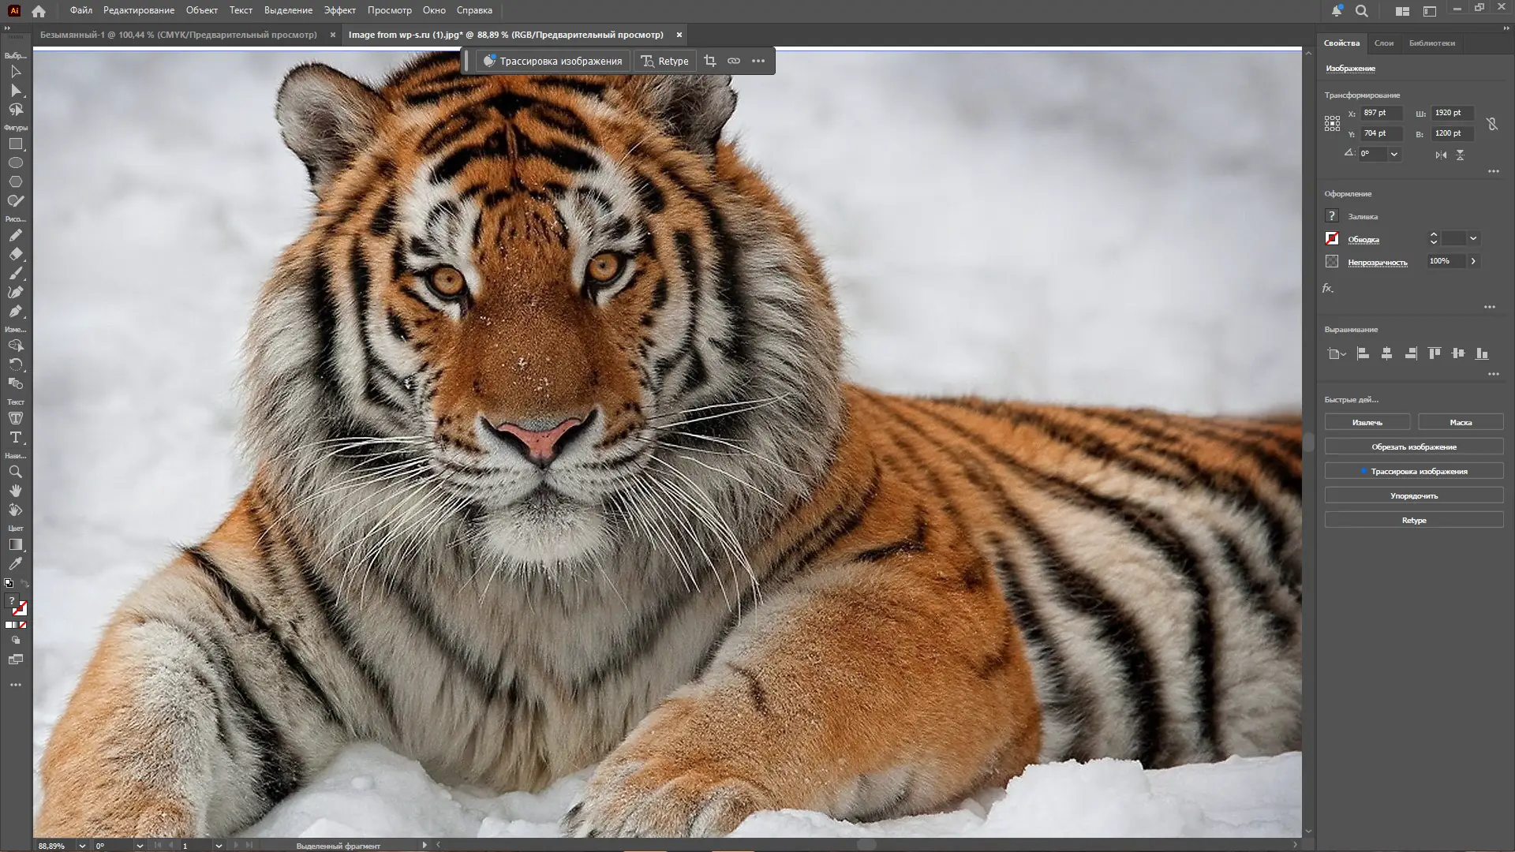Run Трассировка изображения from quick actions
The height and width of the screenshot is (852, 1515).
point(1415,471)
